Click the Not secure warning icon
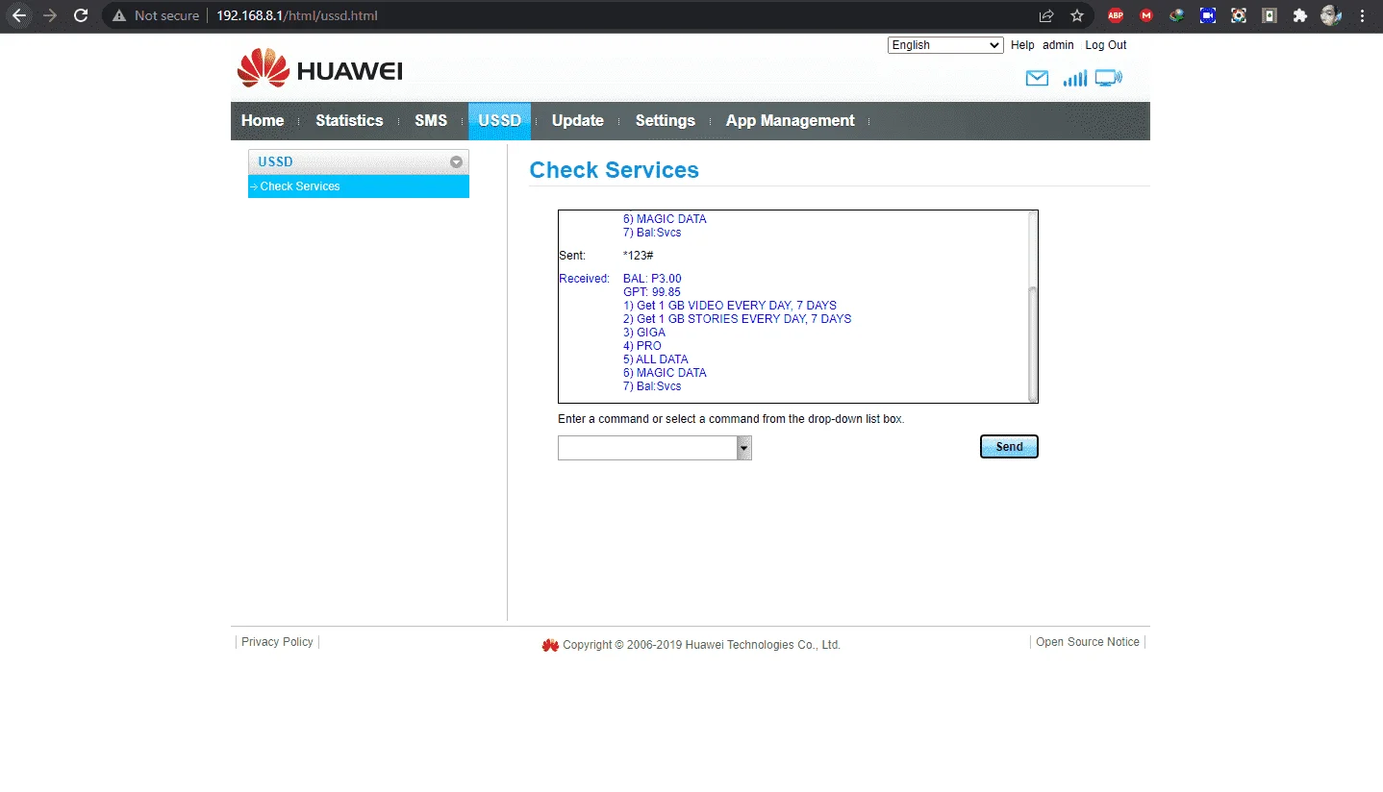Screen dimensions: 1383x792 coord(119,15)
